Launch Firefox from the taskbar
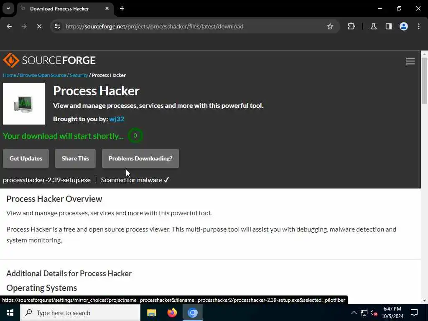Screen dimensions: 428x321 pos(172,313)
